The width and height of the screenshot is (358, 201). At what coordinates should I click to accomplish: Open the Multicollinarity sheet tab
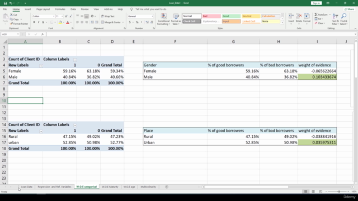pos(148,187)
